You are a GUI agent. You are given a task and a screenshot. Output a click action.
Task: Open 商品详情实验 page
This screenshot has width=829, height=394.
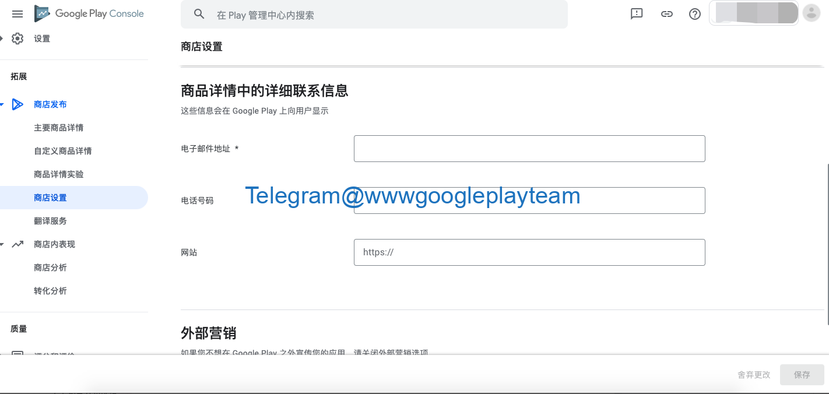(58, 174)
